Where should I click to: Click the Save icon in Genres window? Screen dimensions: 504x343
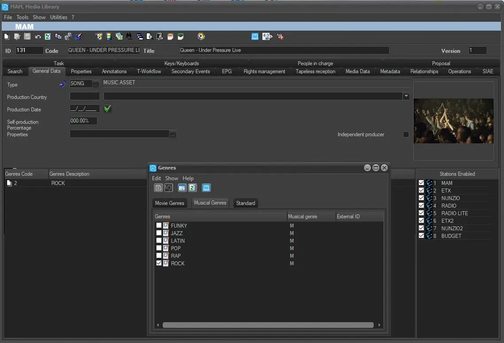pos(158,188)
